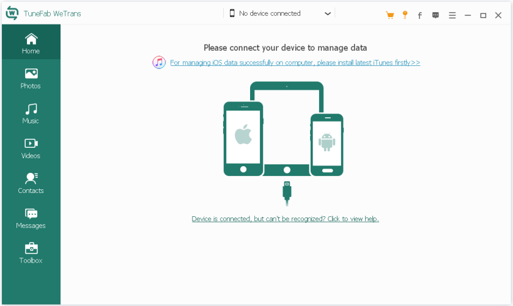Click the feedback chat bubble icon

click(435, 15)
